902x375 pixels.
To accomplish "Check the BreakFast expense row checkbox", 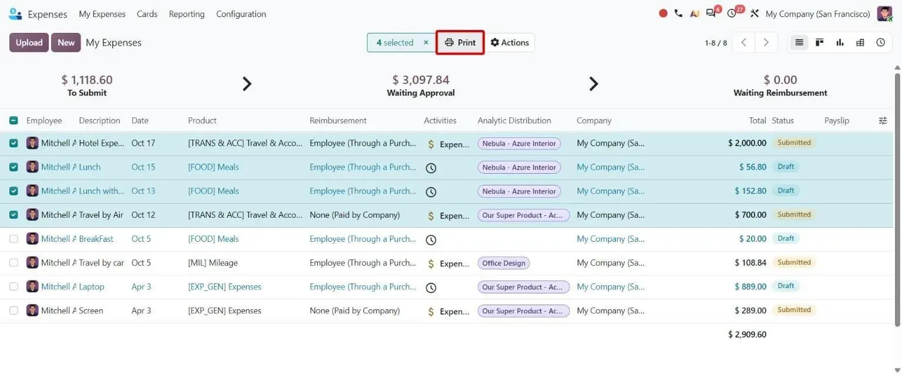I will (x=14, y=239).
